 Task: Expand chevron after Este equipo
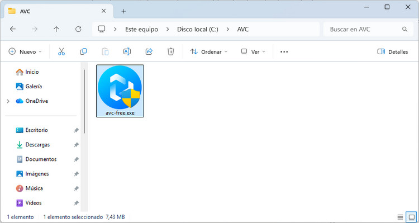pos(168,29)
